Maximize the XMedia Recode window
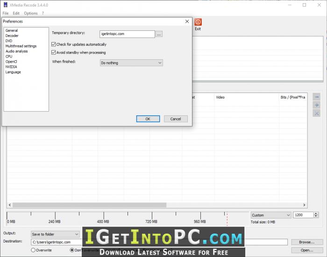The height and width of the screenshot is (257, 327). click(x=305, y=5)
